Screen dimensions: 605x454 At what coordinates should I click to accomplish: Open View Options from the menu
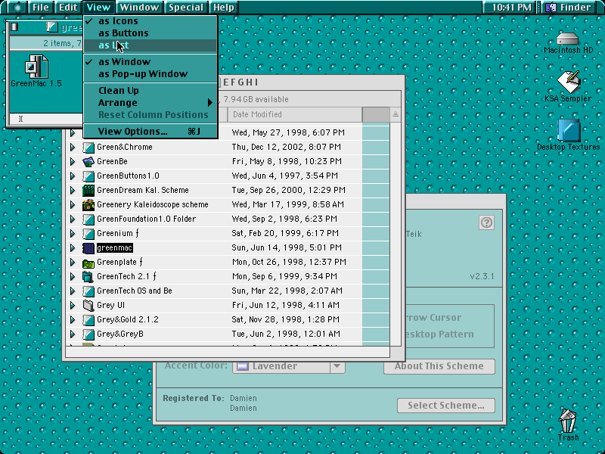pos(150,132)
